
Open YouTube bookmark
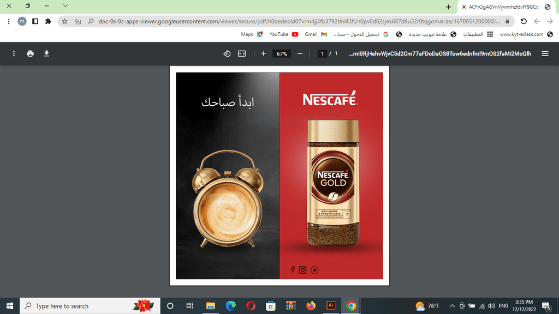(284, 34)
